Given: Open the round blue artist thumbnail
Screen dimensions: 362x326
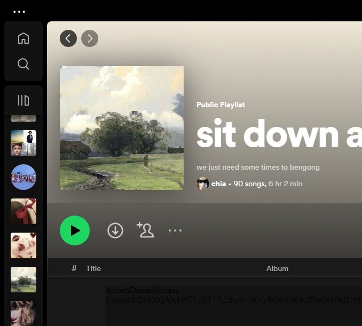Looking at the screenshot, I should [23, 177].
